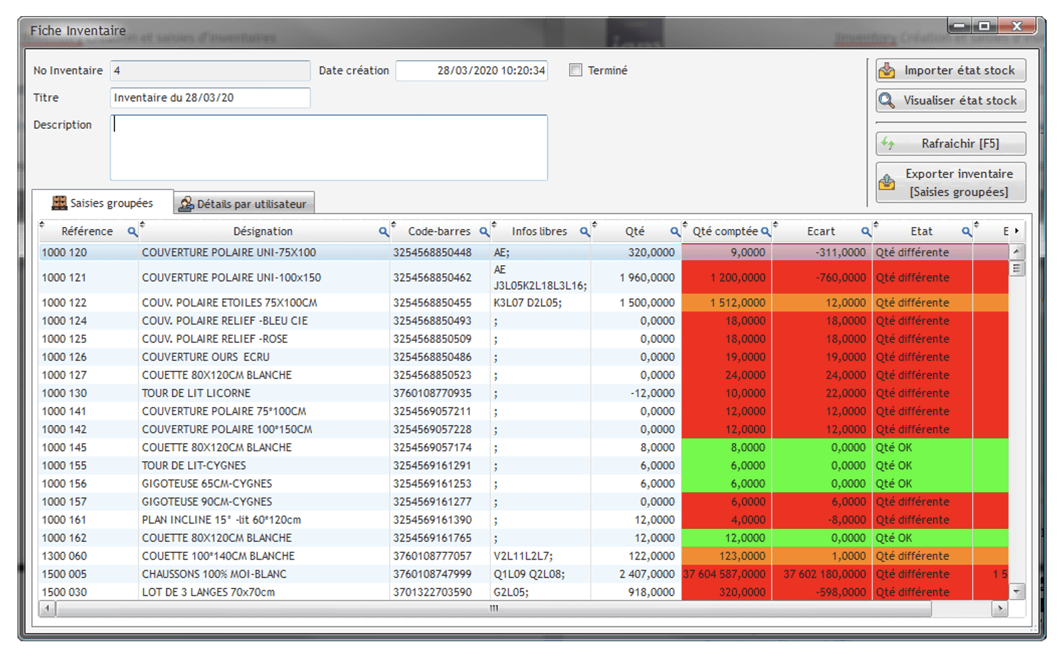
Task: Click Rafraichir [F5] button
Action: point(951,144)
